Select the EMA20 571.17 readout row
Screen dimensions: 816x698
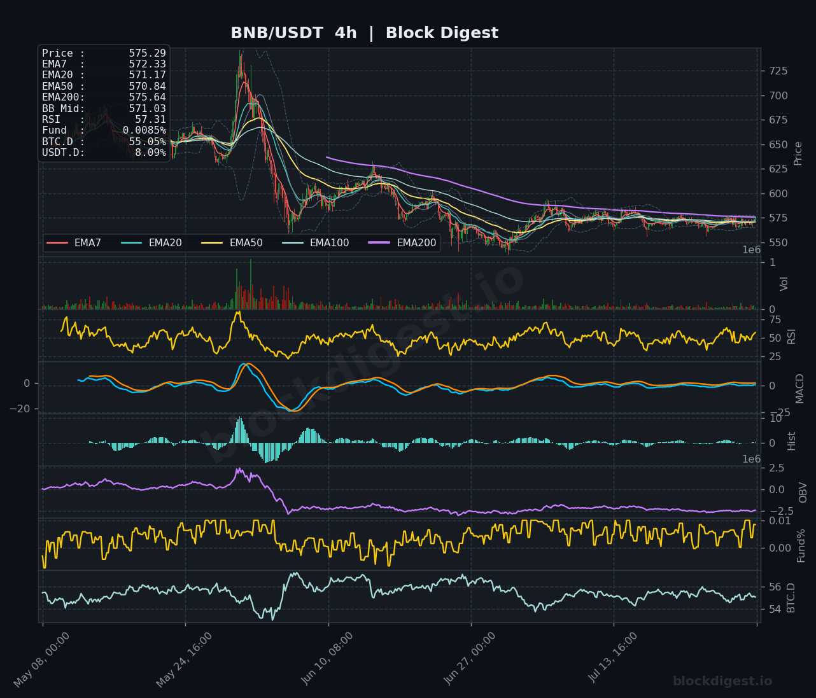click(x=104, y=75)
